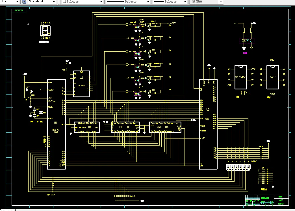Select the GND label above the 7407 chip

(272, 60)
